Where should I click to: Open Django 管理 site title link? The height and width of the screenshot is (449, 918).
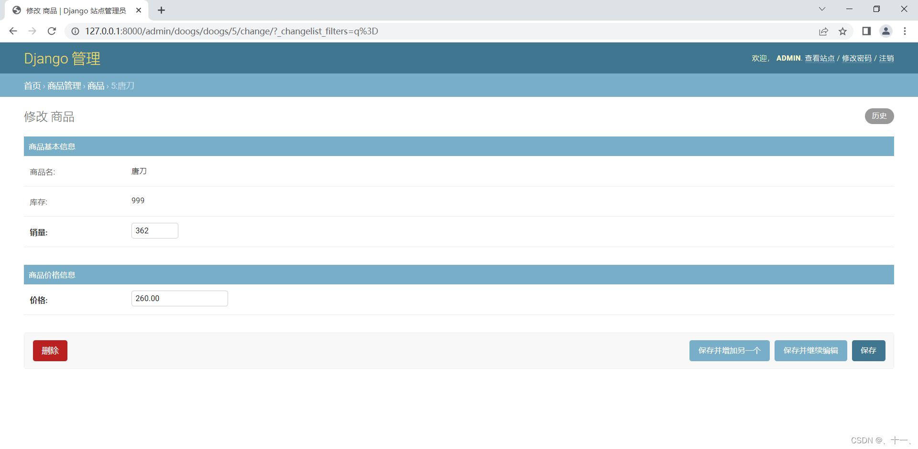pyautogui.click(x=62, y=59)
